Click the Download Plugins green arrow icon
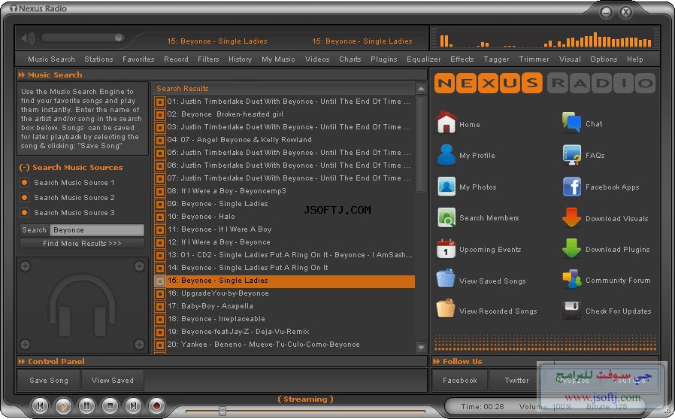 572,248
